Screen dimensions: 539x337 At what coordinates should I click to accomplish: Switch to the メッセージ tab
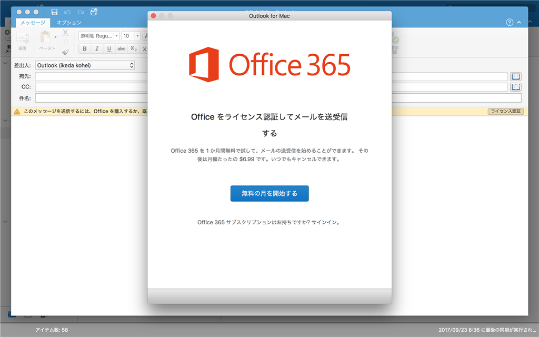tap(33, 23)
